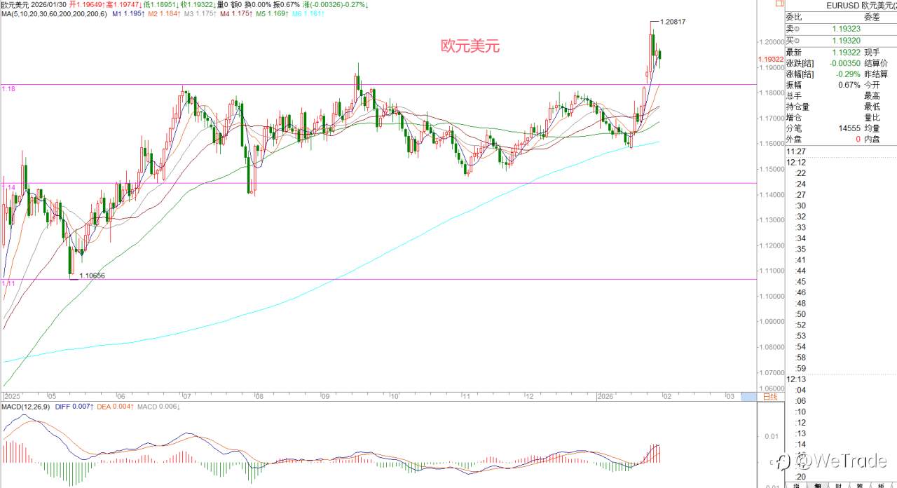
Task: Click the 12 month marker on time axis
Action: pyautogui.click(x=530, y=397)
